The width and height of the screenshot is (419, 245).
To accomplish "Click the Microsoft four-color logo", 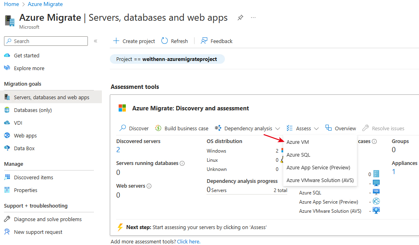I will 122,108.
